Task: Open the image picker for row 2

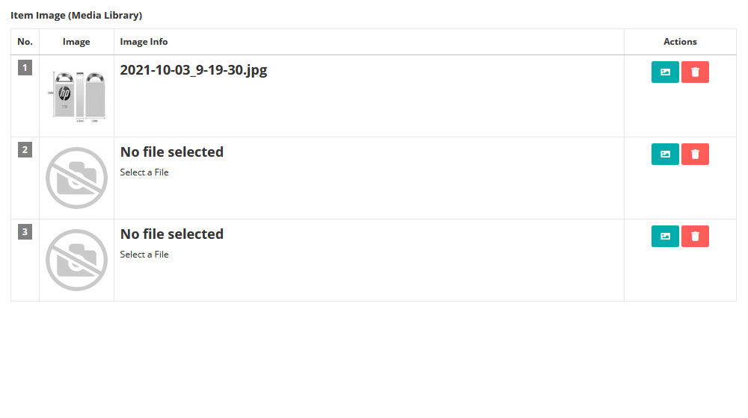Action: click(665, 155)
